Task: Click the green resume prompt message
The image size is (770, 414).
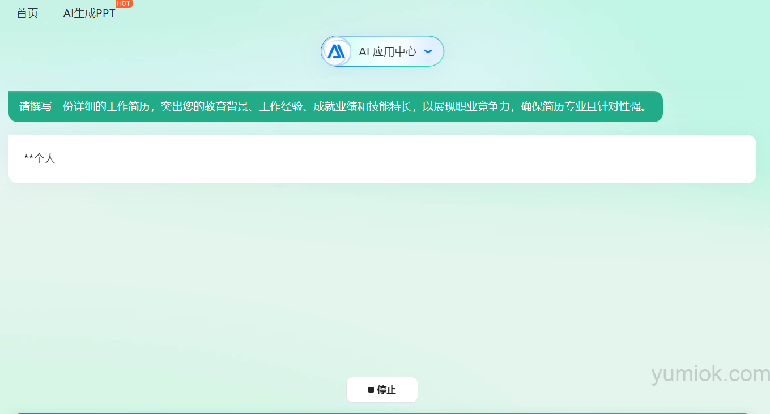Action: (335, 106)
